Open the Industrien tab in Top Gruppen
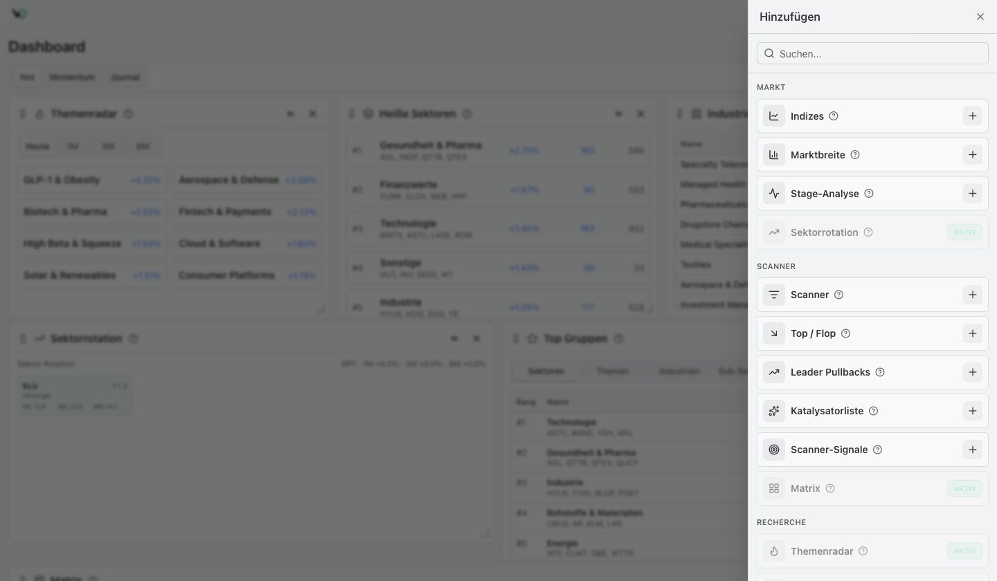Viewport: 997px width, 581px height. (x=679, y=371)
